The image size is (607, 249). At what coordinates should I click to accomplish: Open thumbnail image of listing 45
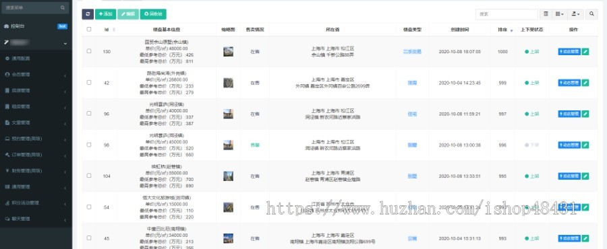pos(228,239)
